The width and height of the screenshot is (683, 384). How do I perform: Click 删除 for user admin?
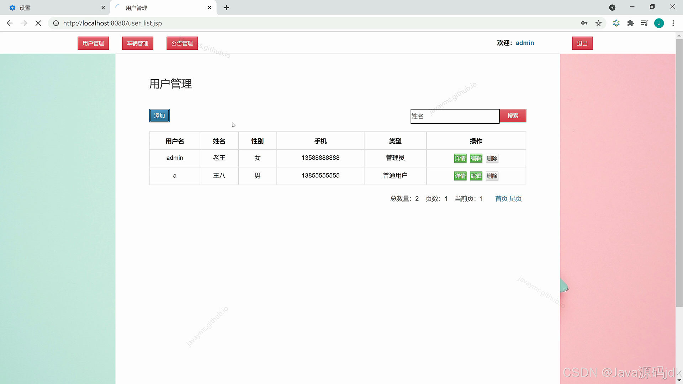tap(492, 158)
